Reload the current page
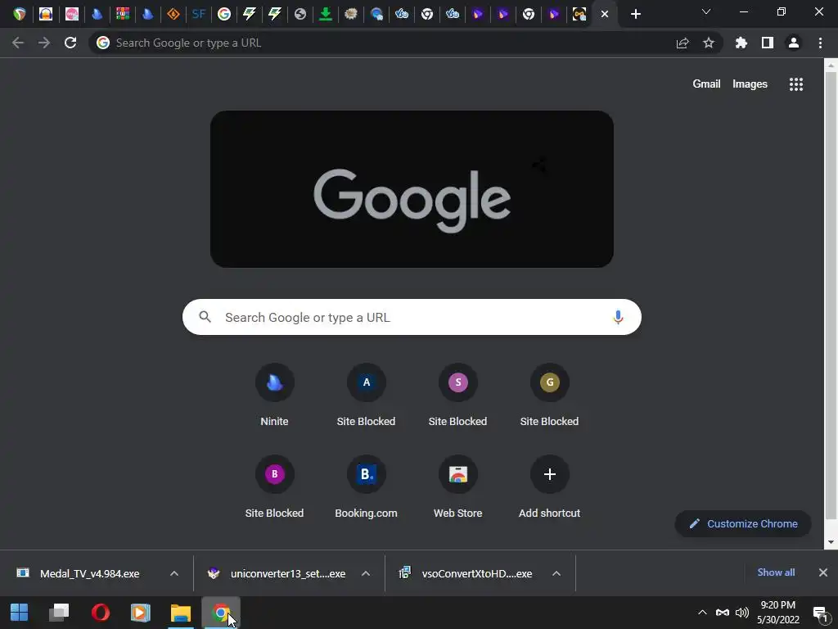The width and height of the screenshot is (838, 629). 70,43
